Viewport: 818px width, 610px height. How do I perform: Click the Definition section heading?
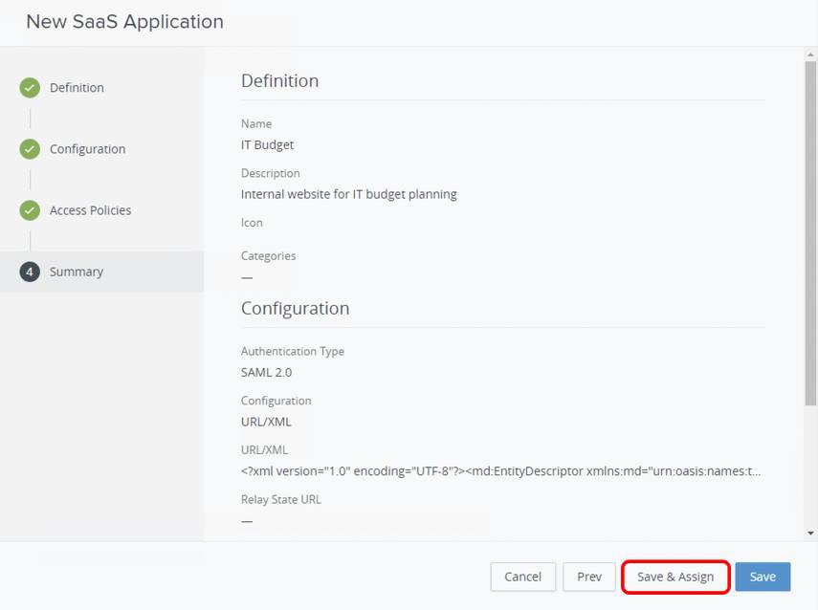tap(279, 80)
